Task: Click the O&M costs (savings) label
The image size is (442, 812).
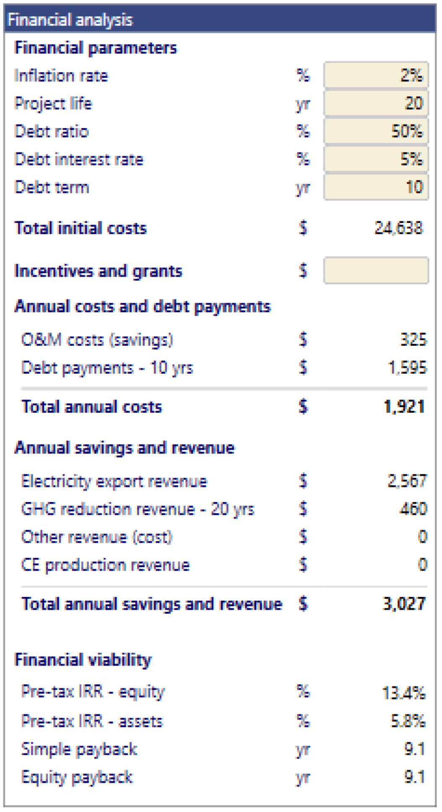Action: click(x=97, y=340)
